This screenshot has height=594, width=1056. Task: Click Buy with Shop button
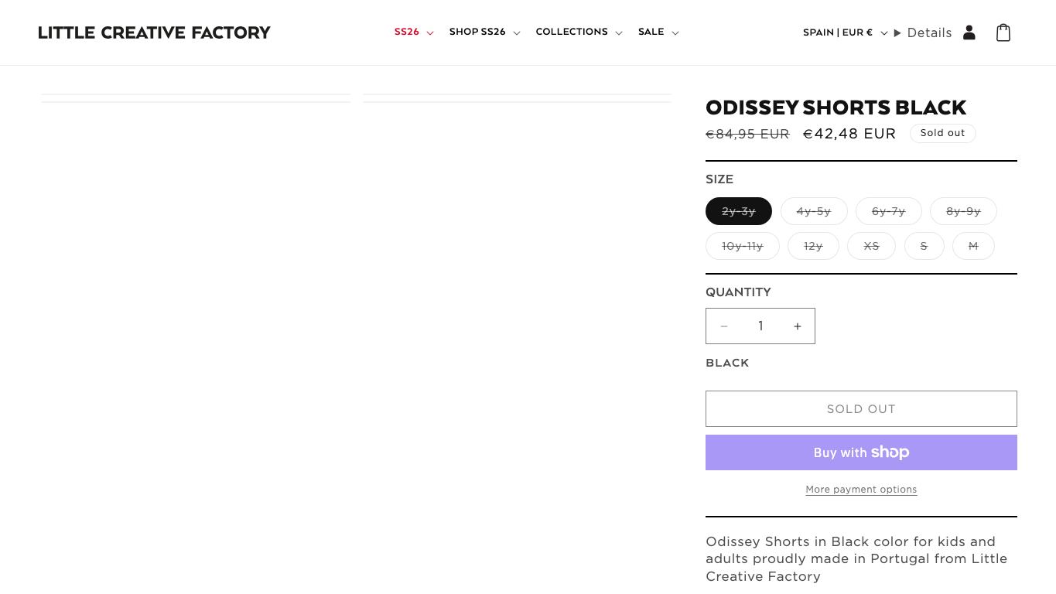pos(861,452)
